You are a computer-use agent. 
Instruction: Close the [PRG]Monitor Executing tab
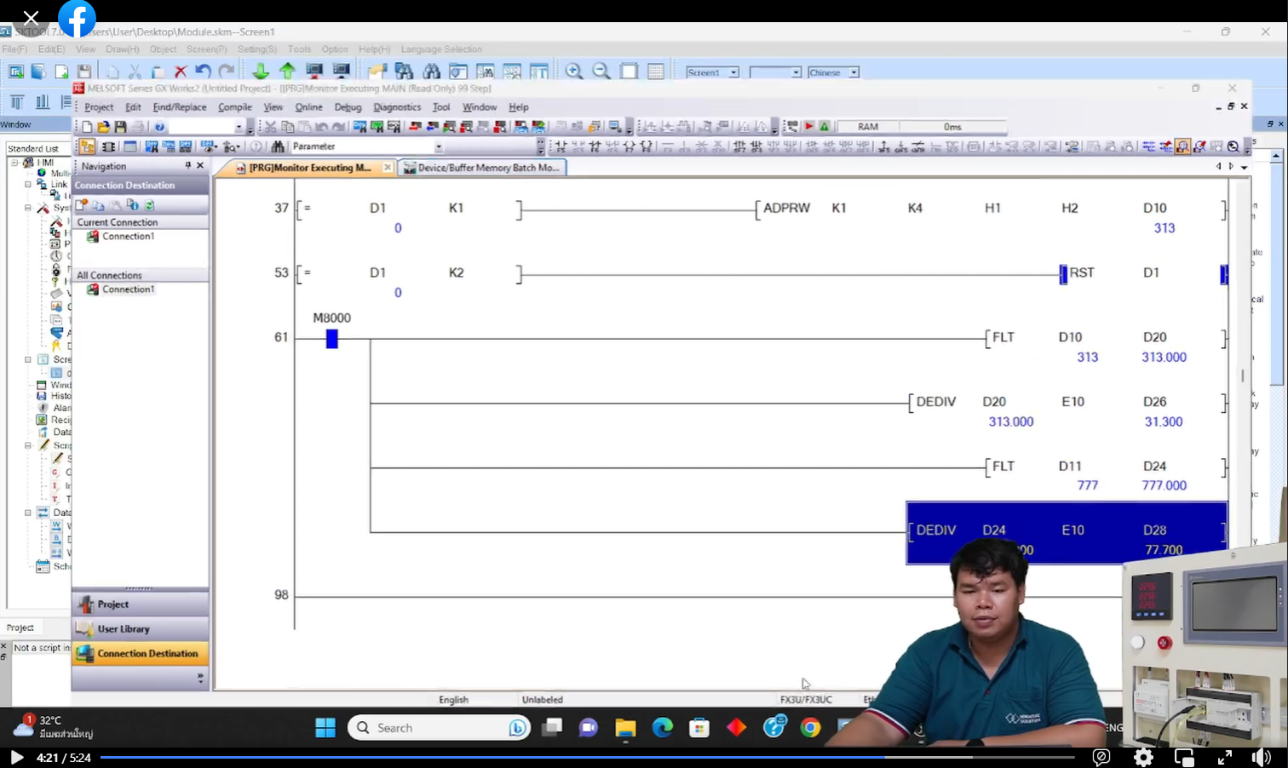(x=388, y=168)
